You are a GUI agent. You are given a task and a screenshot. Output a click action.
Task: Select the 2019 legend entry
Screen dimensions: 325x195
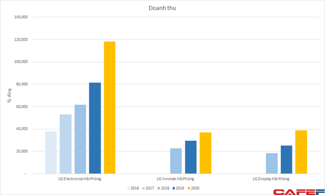coord(178,188)
